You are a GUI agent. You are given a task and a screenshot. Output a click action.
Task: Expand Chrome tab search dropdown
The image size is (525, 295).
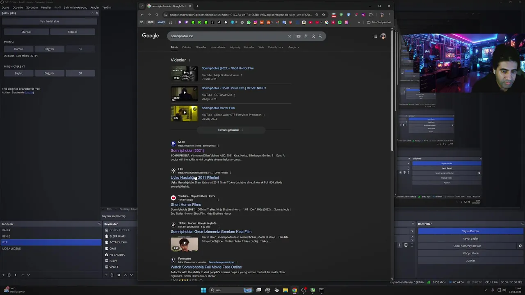coord(142,6)
